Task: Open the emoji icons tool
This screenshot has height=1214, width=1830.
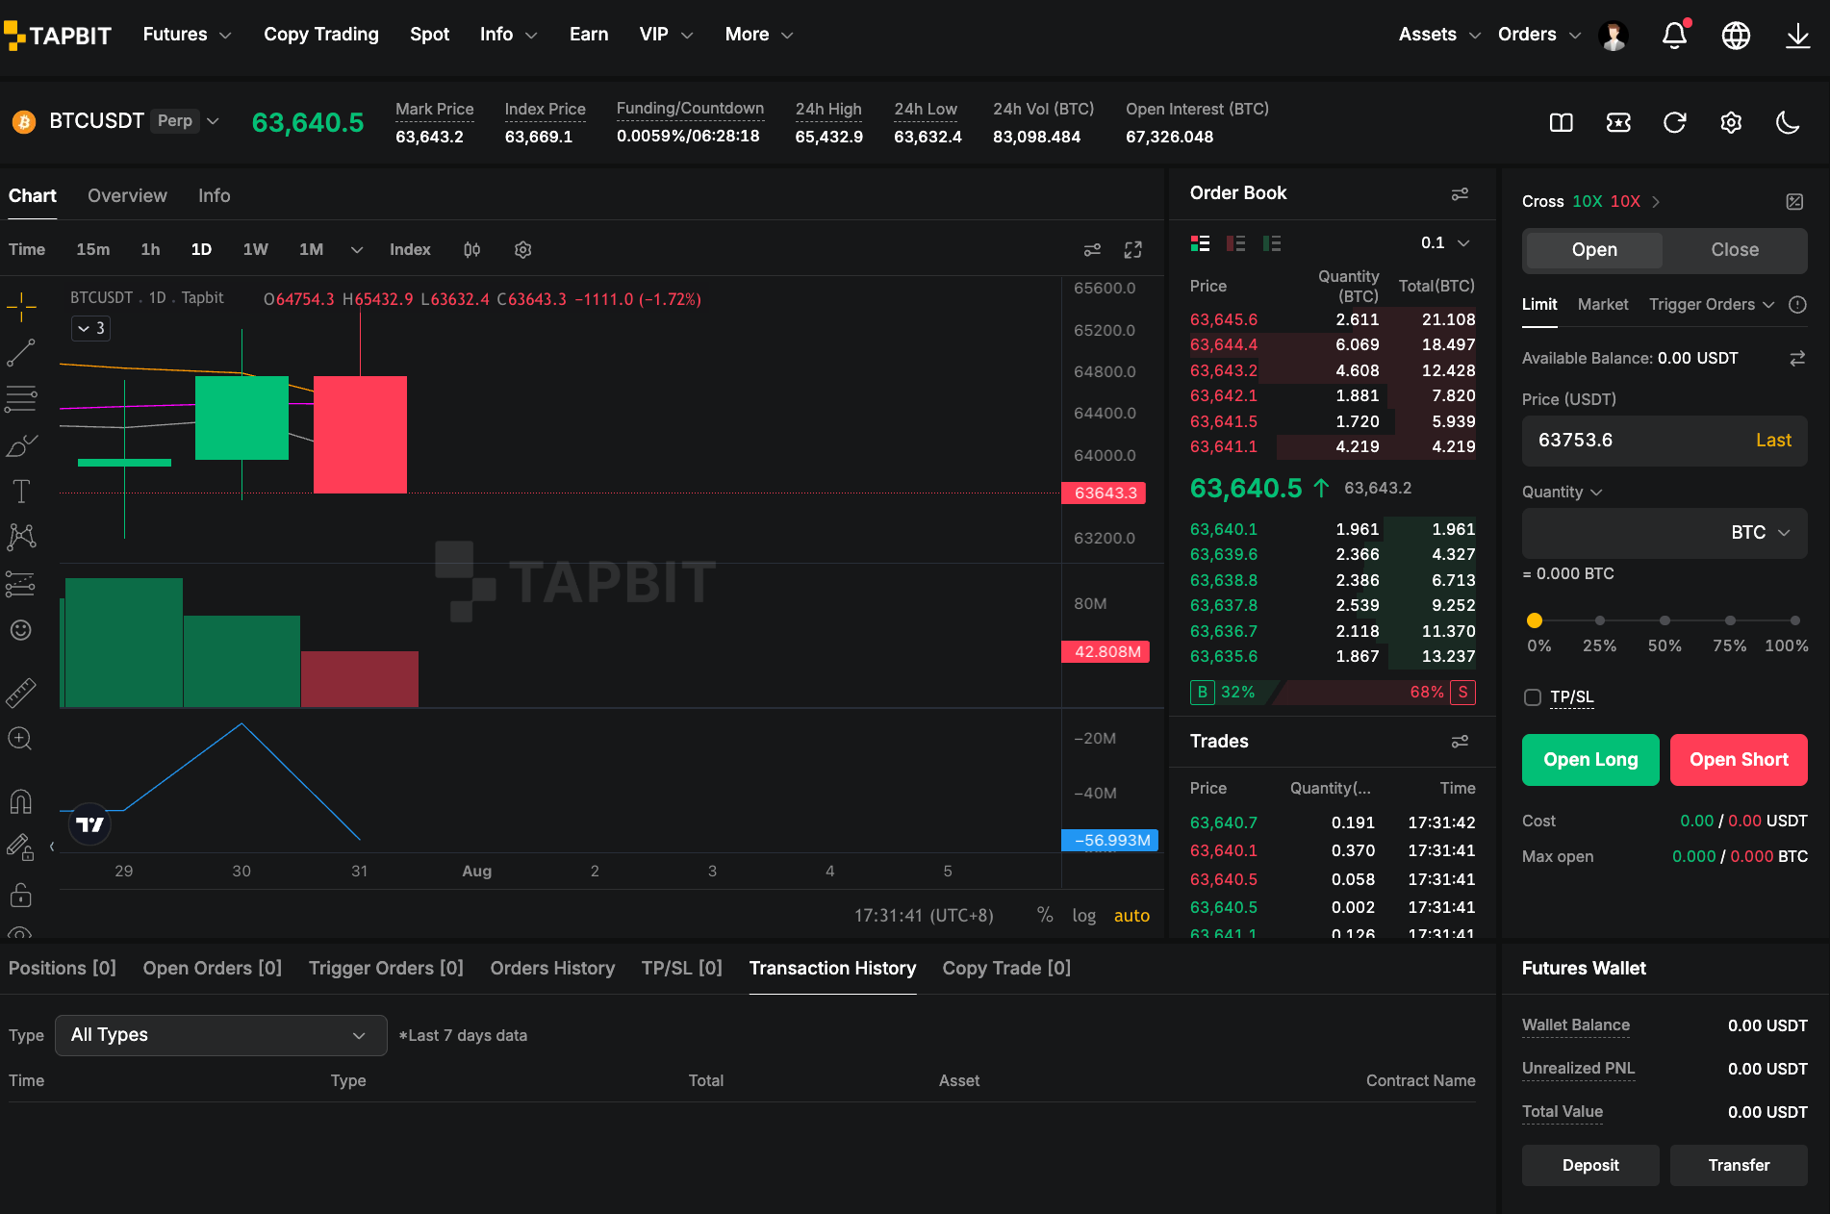Action: (21, 630)
